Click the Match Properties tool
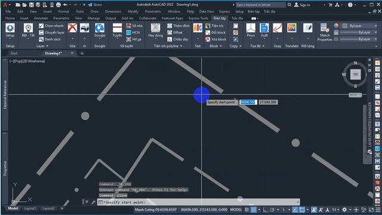The image size is (382, 215). pyautogui.click(x=325, y=32)
